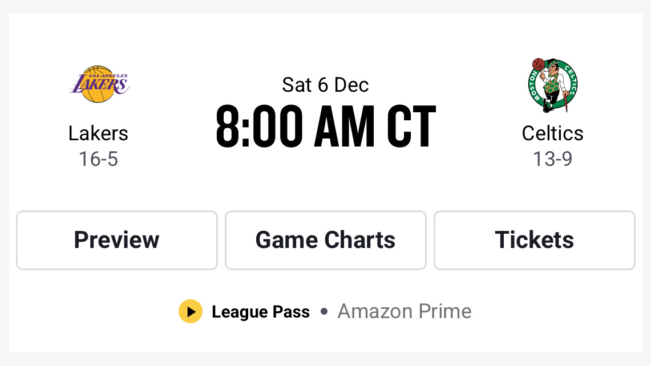Click the play arrow inside the yellow circle
Viewport: 651px width, 366px height.
(191, 311)
